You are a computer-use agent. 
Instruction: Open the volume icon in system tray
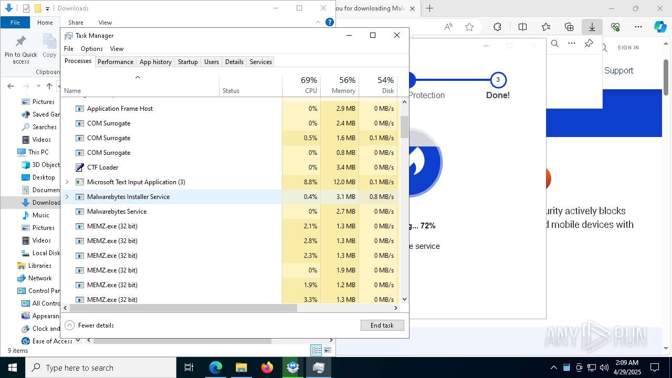pos(604,367)
